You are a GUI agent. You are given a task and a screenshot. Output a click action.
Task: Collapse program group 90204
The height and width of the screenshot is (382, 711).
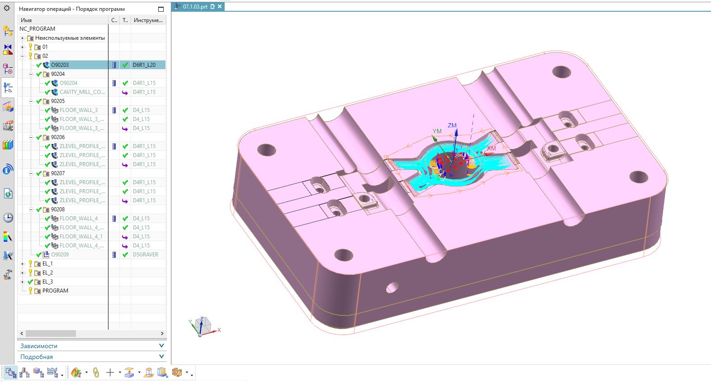pyautogui.click(x=31, y=74)
